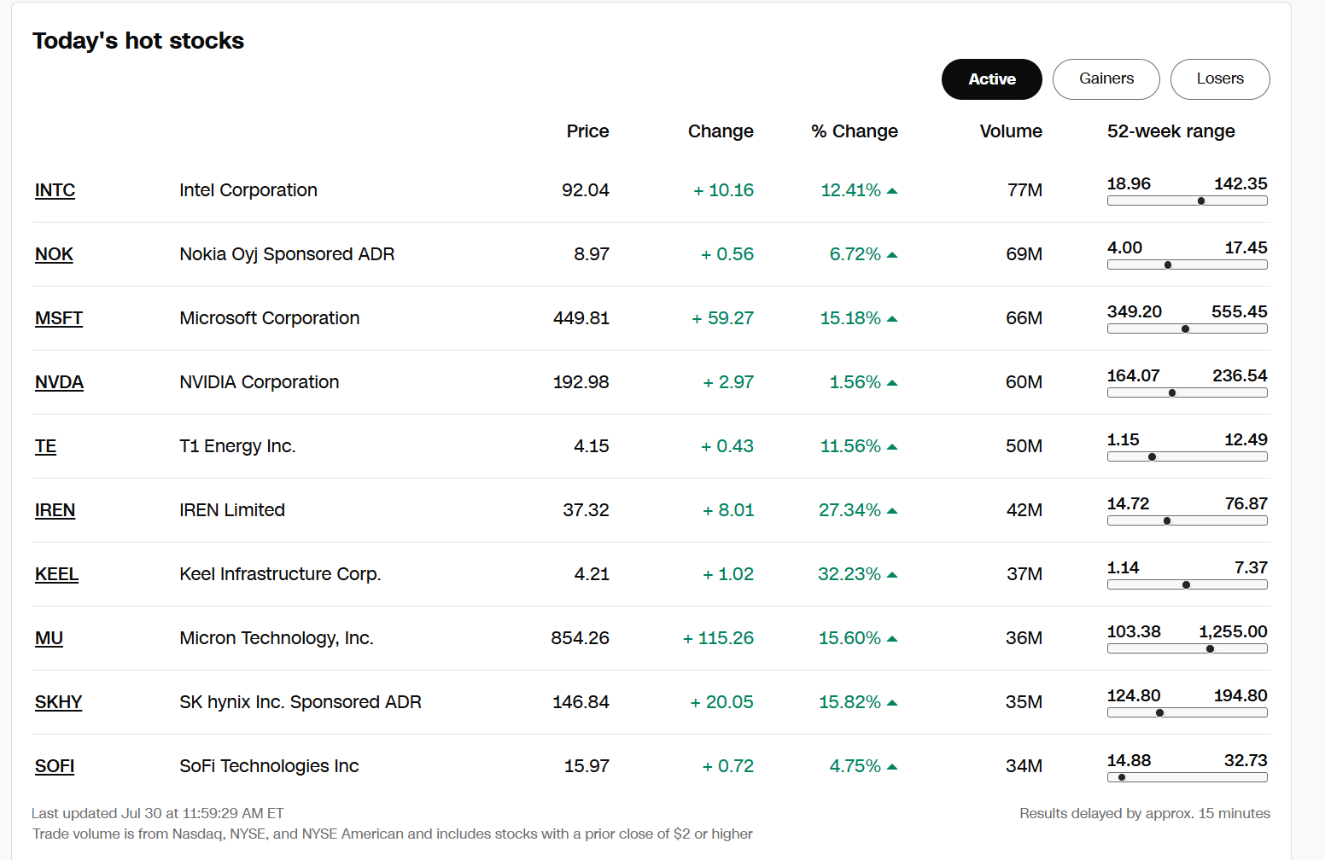Click the % Change column header
1325x860 pixels.
(855, 131)
